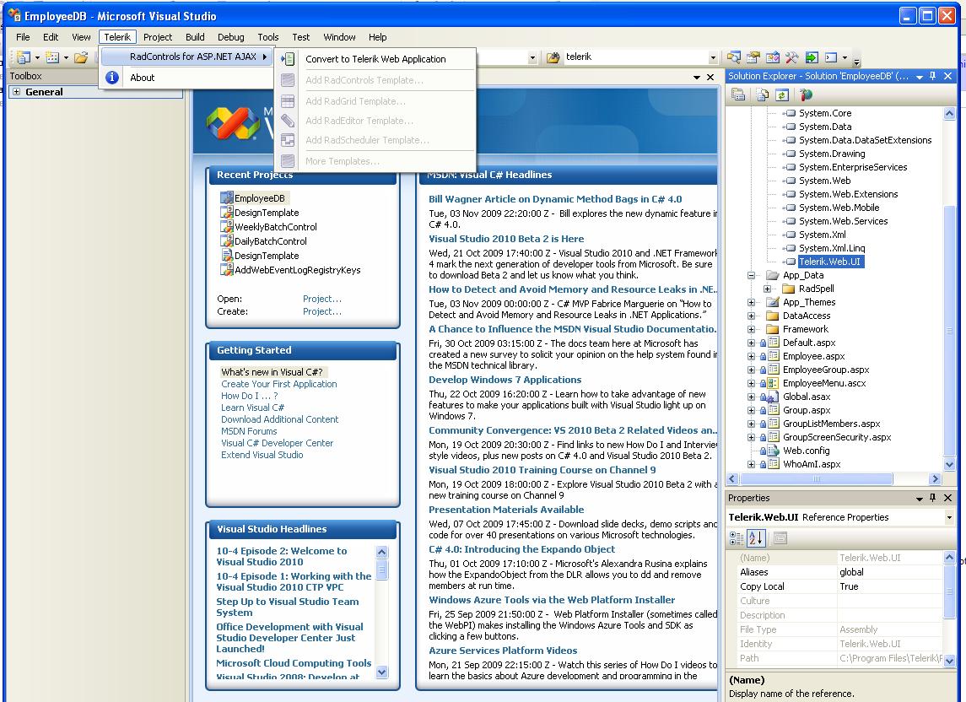The image size is (966, 702).
Task: Select Telerik.Web.UI reference in Solution Explorer
Action: coord(829,262)
